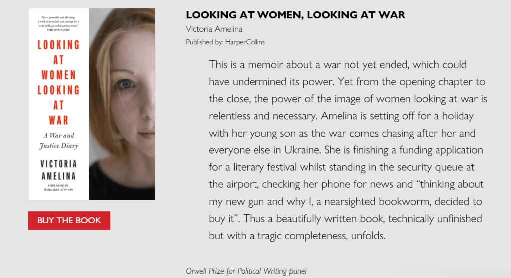The image size is (511, 278).
Task: Click the BUY THE BOOK button
Action: tap(69, 220)
